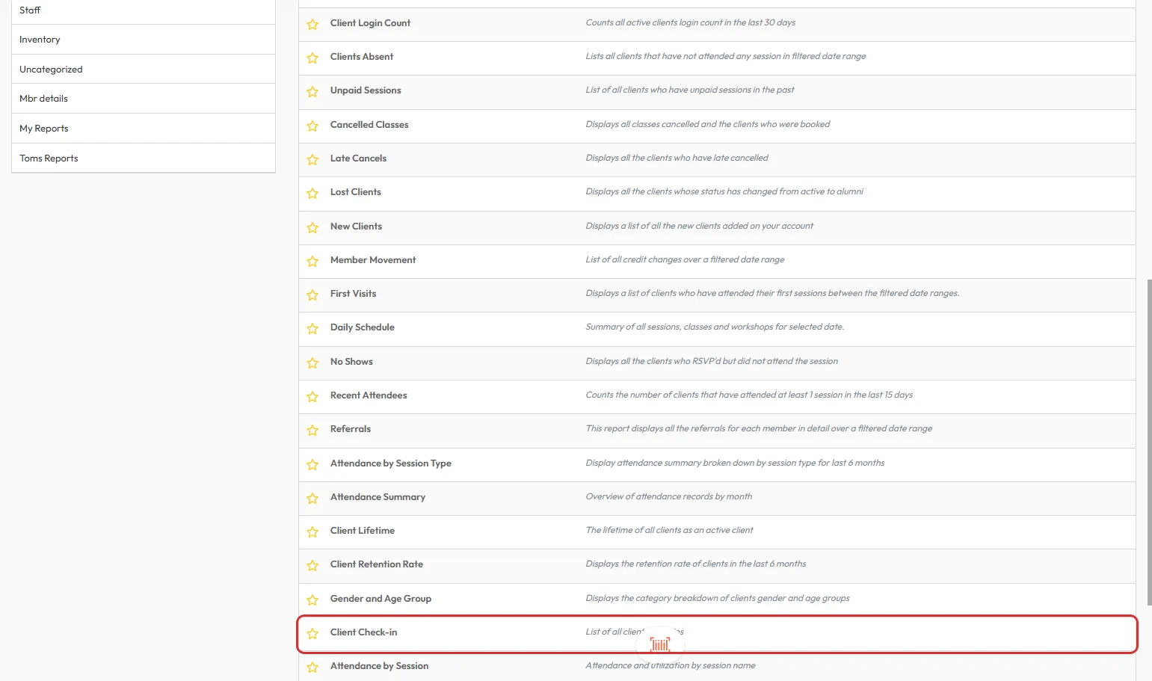
Task: Click the star icon beside Referrals
Action: click(312, 430)
